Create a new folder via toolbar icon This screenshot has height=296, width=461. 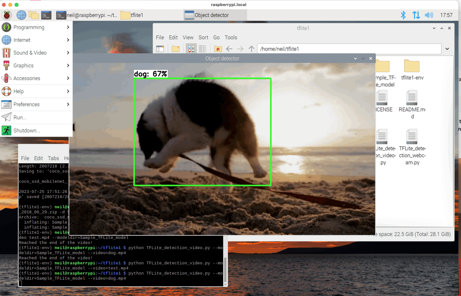coord(176,49)
